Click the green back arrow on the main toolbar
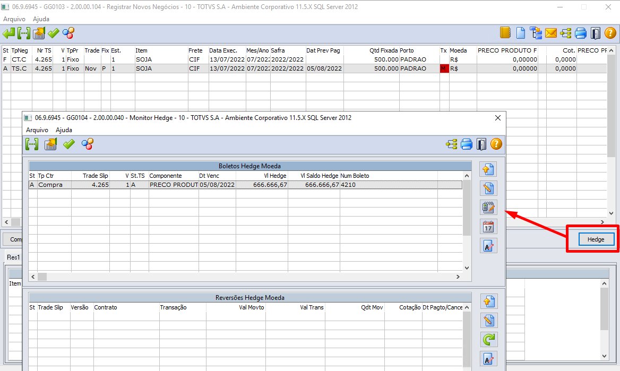 click(x=9, y=32)
